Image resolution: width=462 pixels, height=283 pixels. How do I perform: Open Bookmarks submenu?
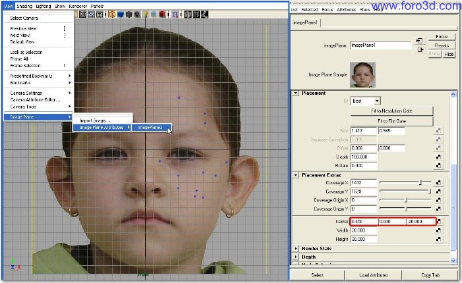[38, 82]
